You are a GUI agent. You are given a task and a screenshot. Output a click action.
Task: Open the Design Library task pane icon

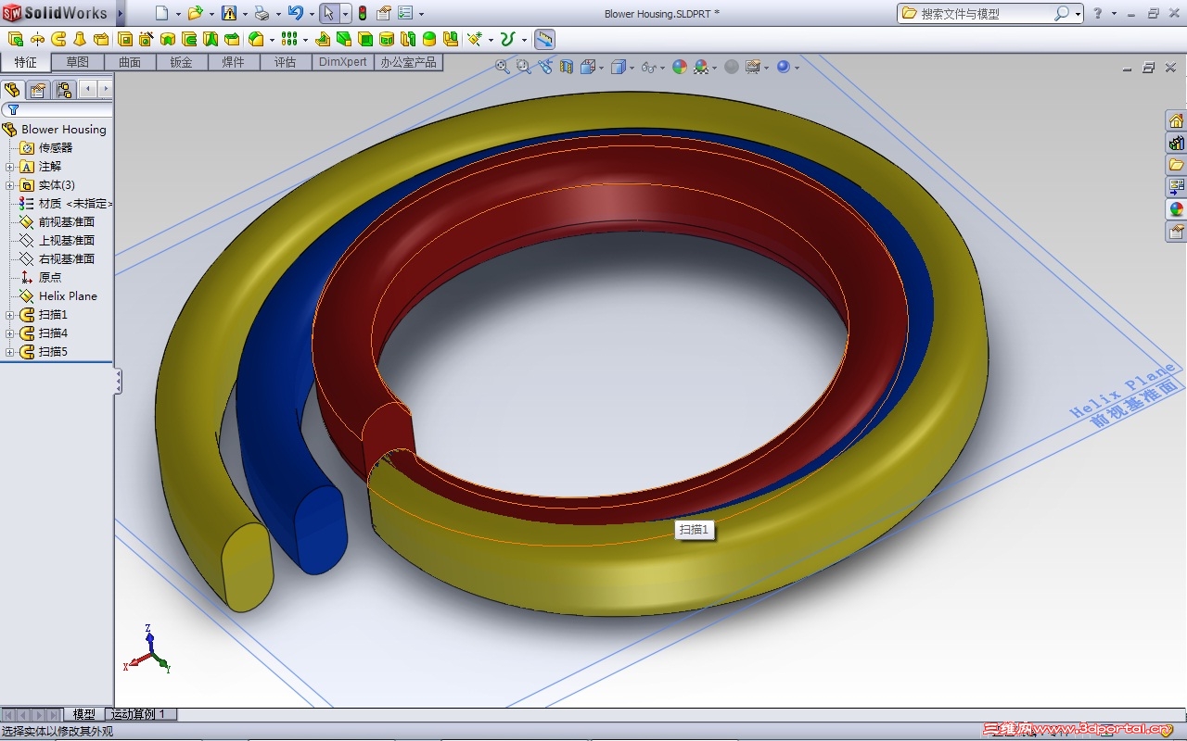(1176, 144)
